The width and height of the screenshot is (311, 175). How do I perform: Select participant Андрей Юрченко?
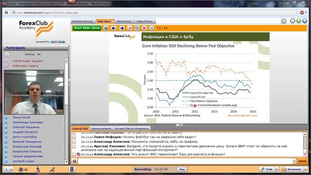tap(25, 132)
